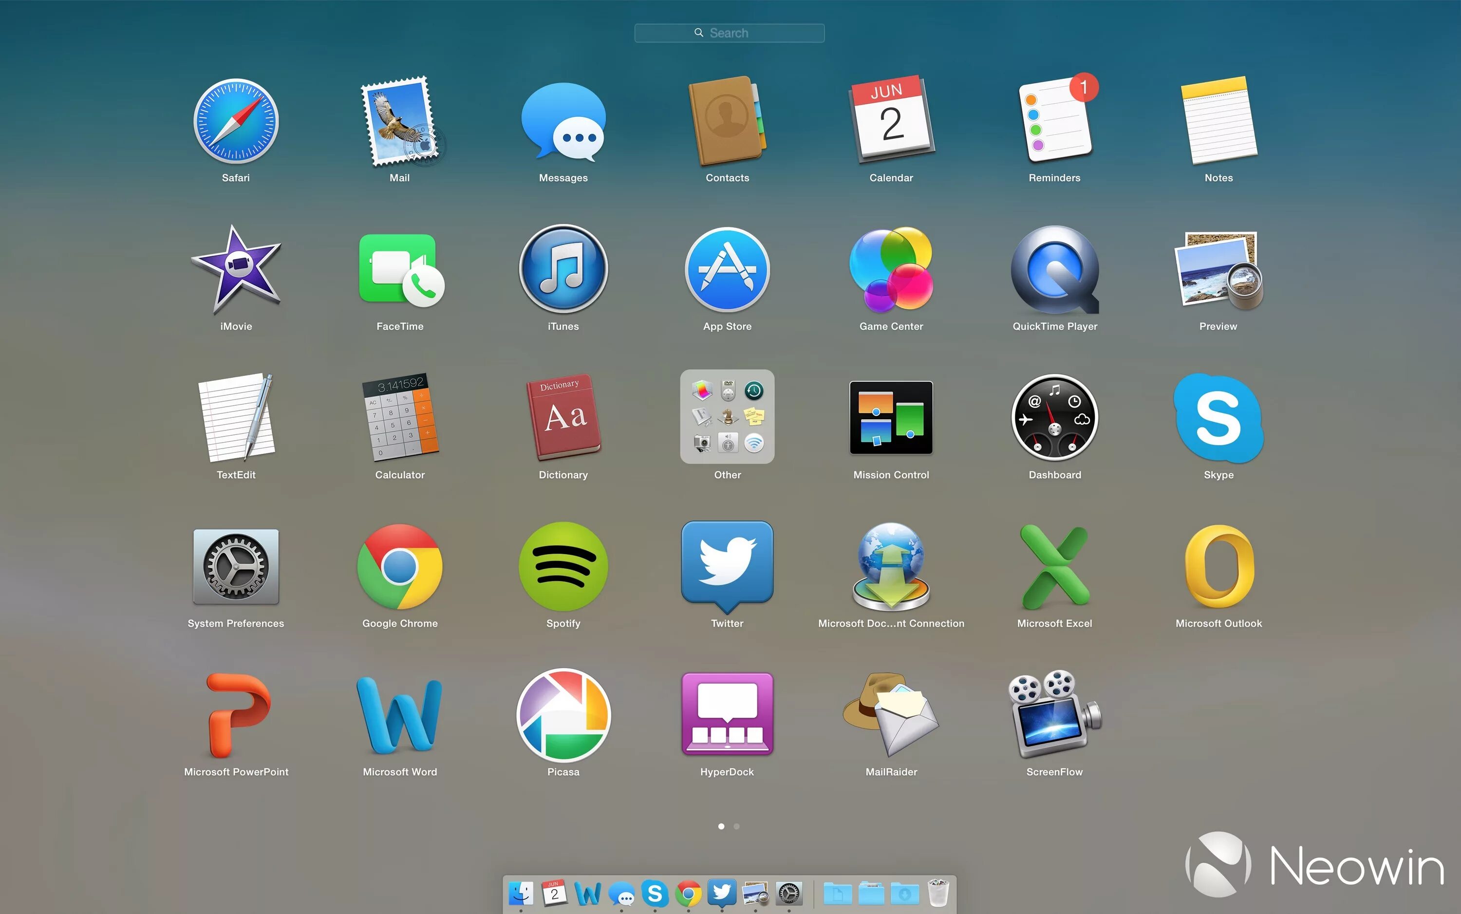Open Mission Control icon

(x=891, y=418)
